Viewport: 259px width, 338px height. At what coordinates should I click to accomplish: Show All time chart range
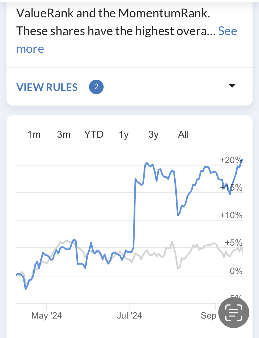183,134
